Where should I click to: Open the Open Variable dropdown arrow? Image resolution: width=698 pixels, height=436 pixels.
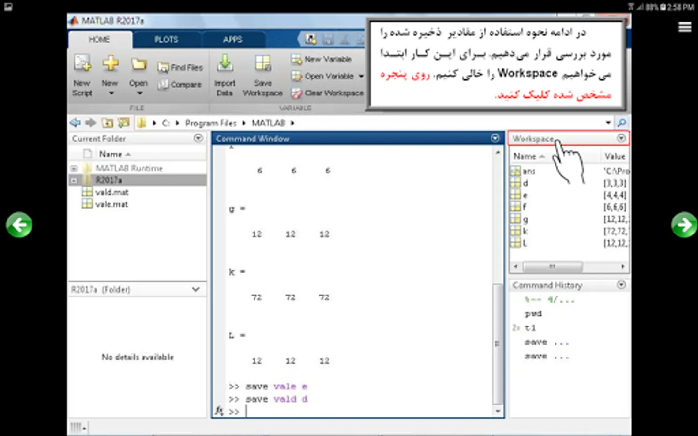coord(361,76)
